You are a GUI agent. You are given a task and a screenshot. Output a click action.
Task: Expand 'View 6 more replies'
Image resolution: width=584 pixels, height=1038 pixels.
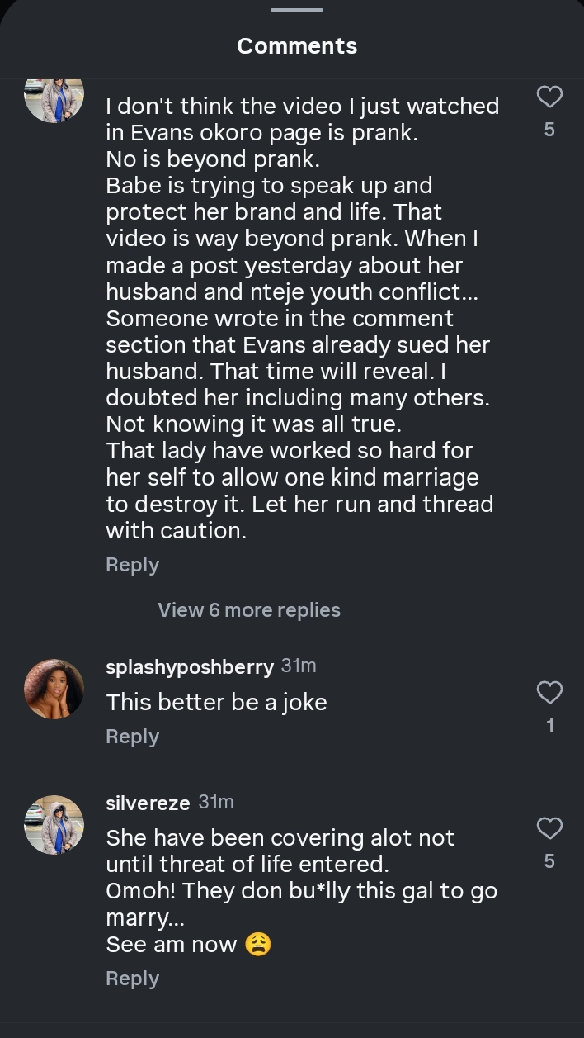point(249,610)
